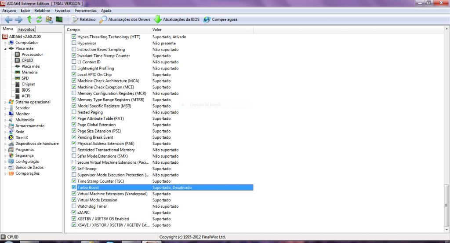
Task: Click Compre agora button
Action: pyautogui.click(x=220, y=19)
